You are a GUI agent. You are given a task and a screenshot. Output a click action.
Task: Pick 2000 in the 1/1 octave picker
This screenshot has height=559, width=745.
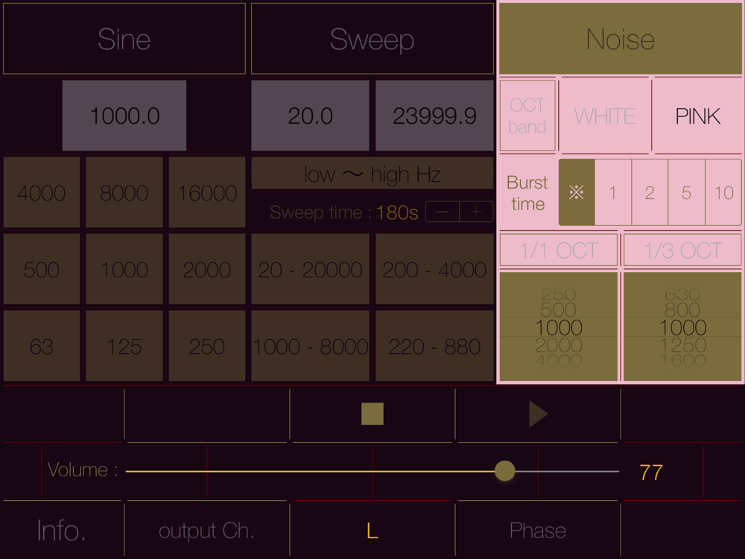[x=558, y=345]
